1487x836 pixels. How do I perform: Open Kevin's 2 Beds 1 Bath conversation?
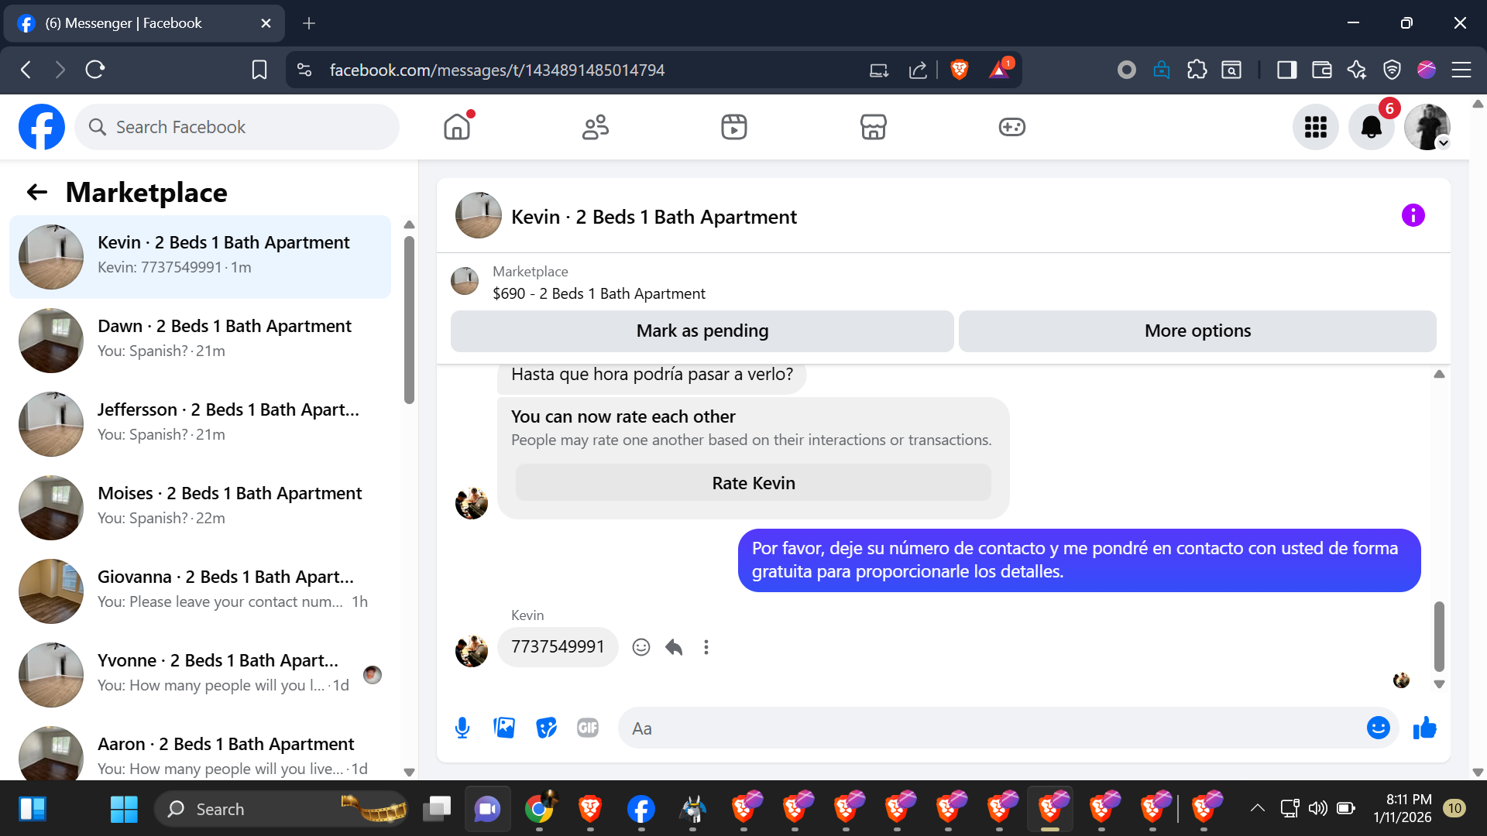[200, 256]
